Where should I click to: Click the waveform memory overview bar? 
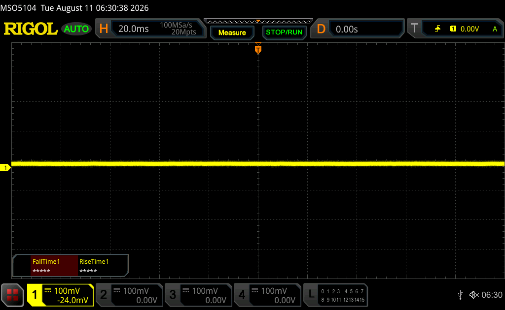(x=258, y=21)
